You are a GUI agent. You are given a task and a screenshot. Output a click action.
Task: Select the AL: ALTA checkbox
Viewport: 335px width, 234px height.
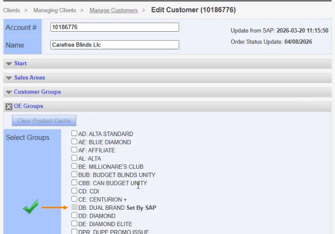tap(74, 158)
